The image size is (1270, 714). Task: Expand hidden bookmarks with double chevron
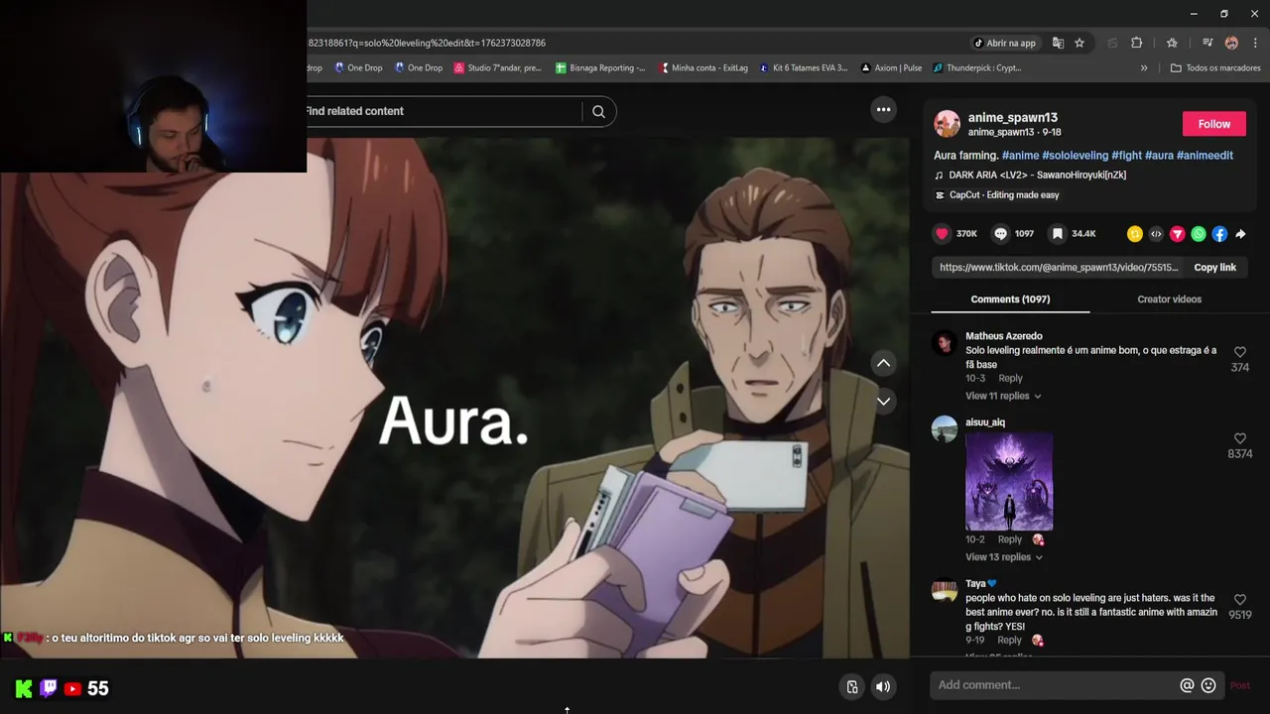[x=1144, y=68]
